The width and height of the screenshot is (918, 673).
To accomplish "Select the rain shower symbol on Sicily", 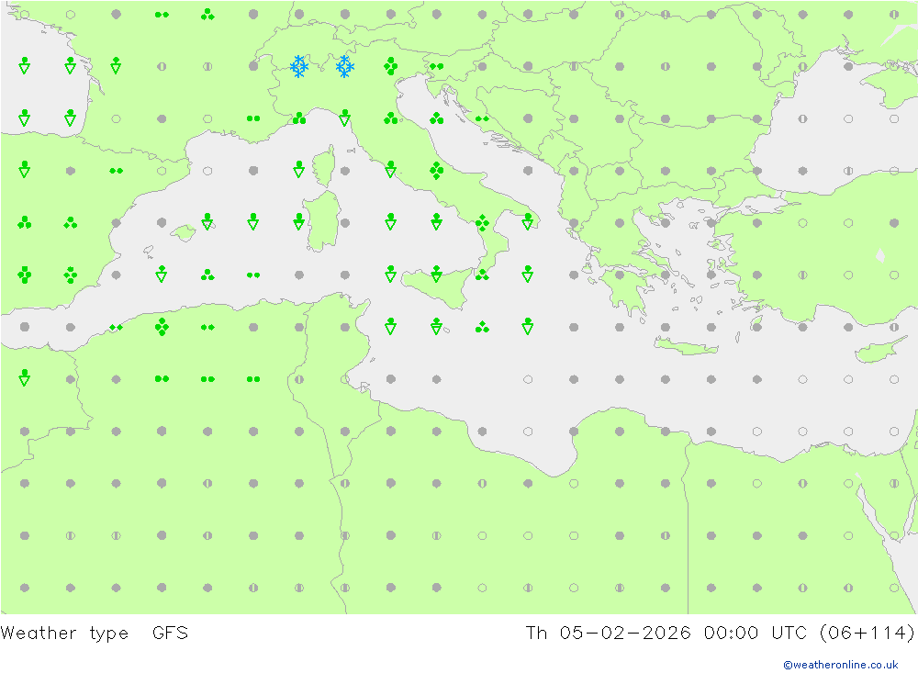I will click(x=436, y=274).
